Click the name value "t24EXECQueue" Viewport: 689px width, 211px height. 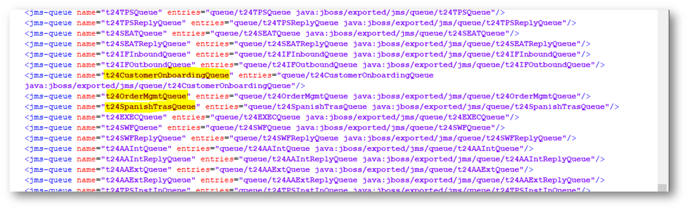point(134,118)
